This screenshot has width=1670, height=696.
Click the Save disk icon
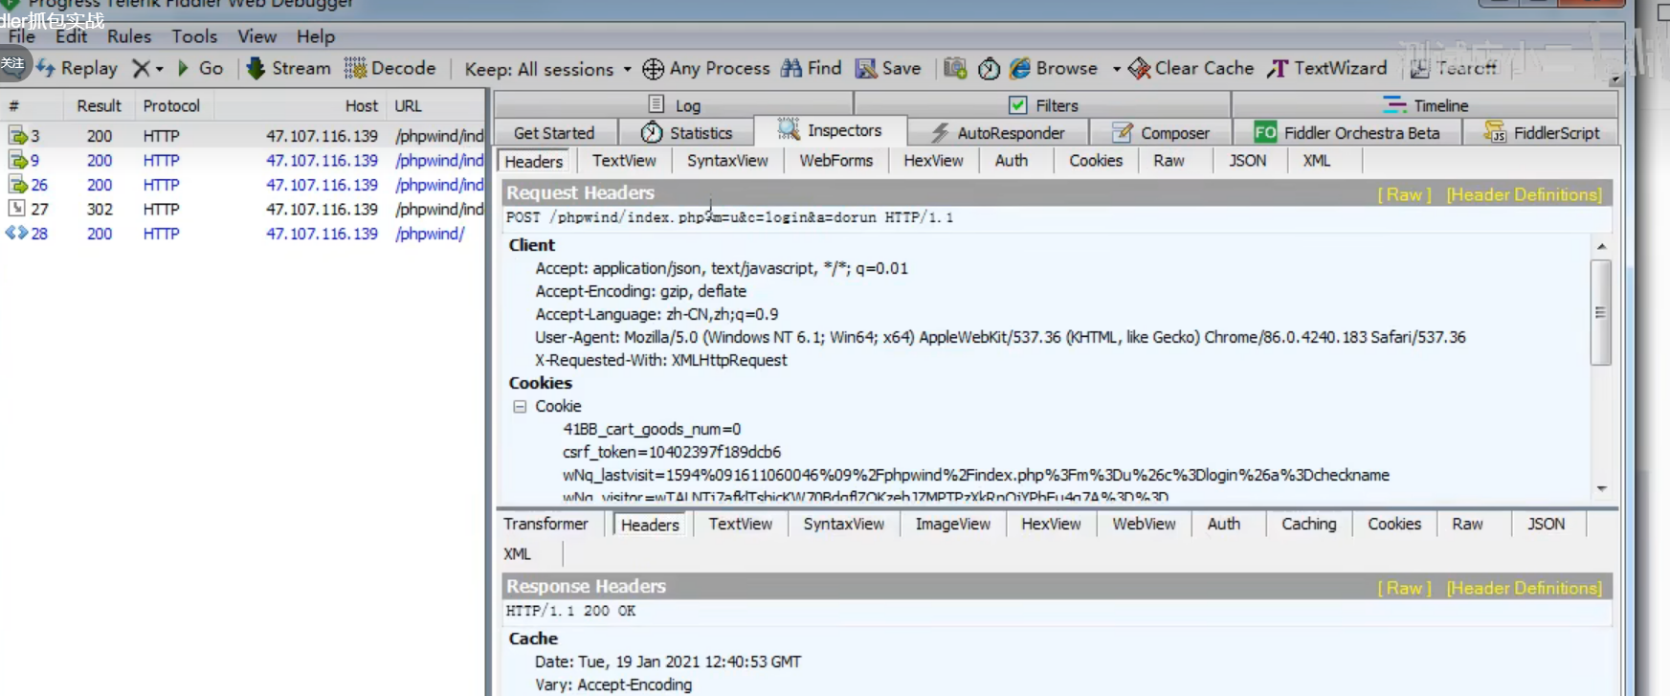coord(866,68)
